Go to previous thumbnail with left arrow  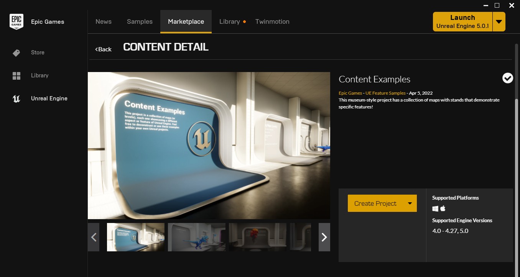click(x=94, y=237)
